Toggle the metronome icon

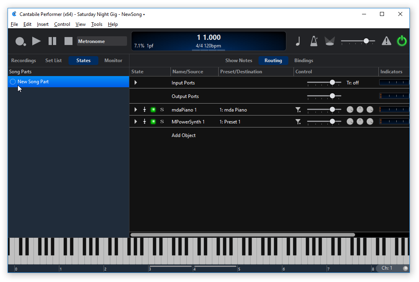[314, 41]
